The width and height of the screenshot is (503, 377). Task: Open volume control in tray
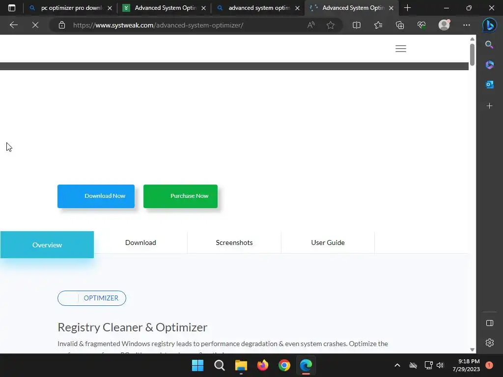pyautogui.click(x=440, y=365)
